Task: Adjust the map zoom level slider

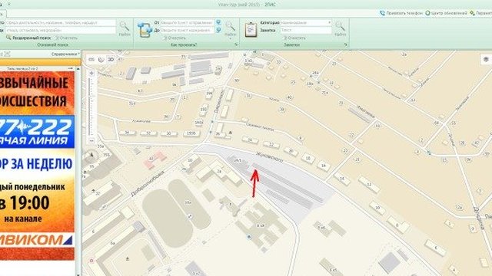Action: point(91,107)
